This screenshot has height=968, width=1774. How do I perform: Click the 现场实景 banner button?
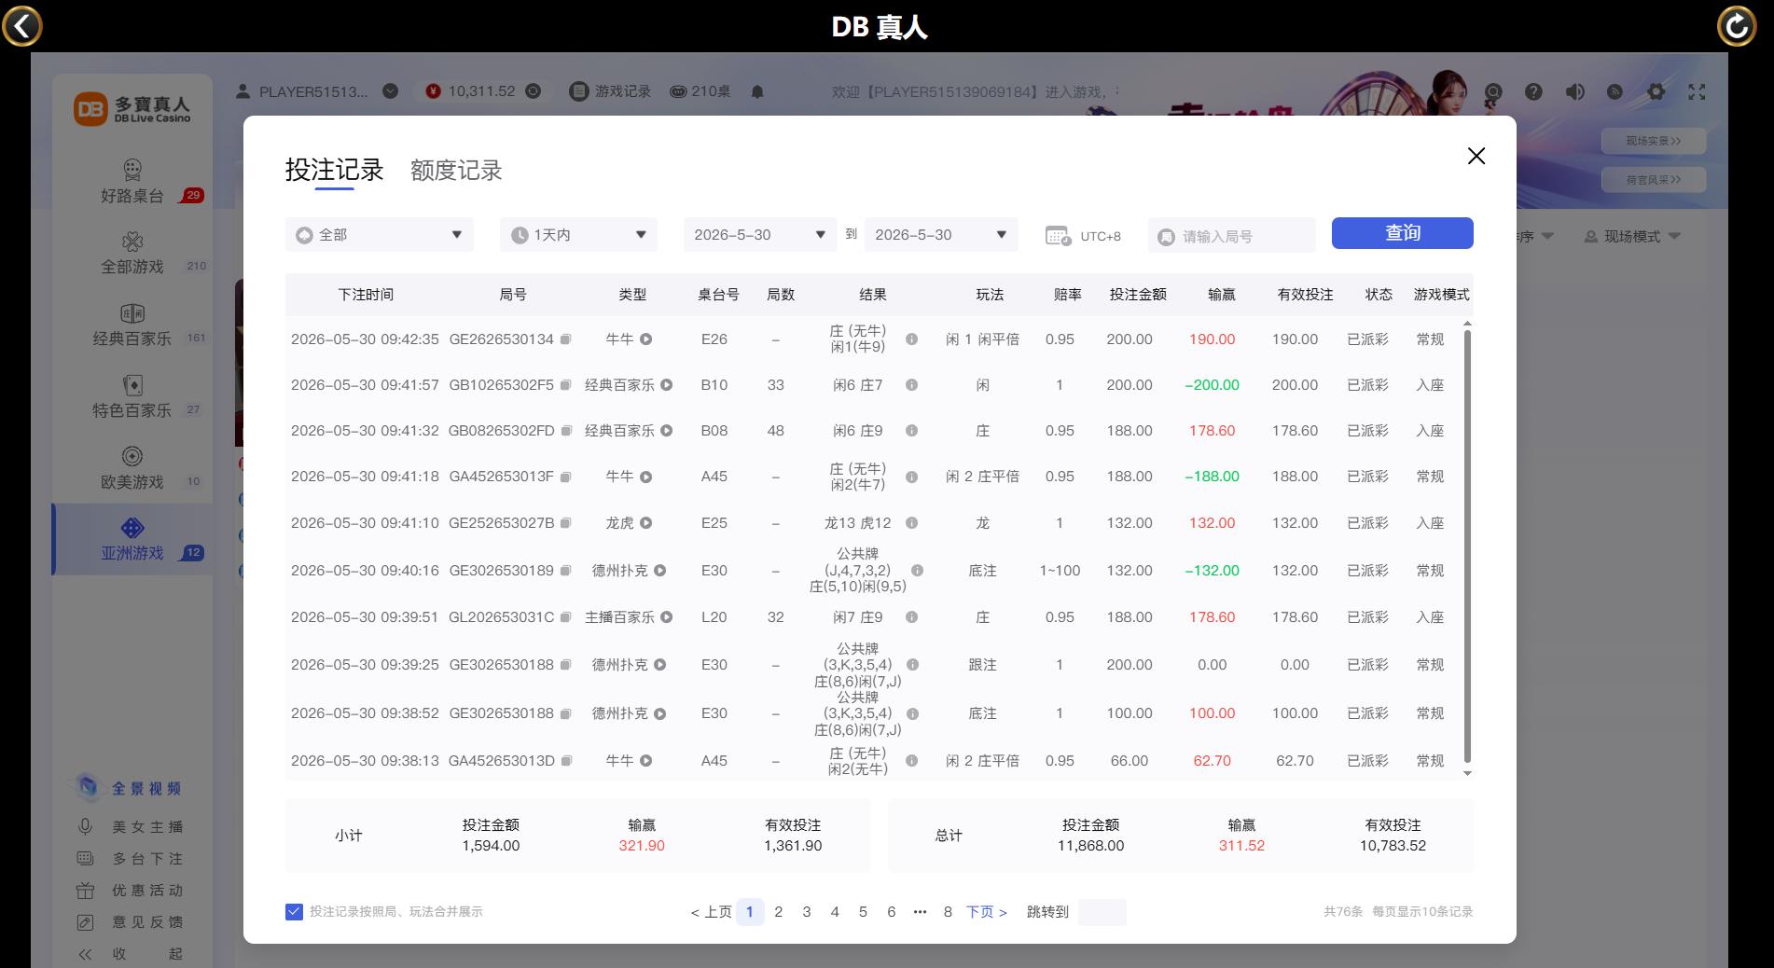click(1654, 141)
